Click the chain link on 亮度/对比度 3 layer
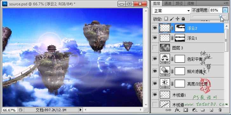Image resolution: width=231 pixels, height=115 pixels. coord(172,84)
